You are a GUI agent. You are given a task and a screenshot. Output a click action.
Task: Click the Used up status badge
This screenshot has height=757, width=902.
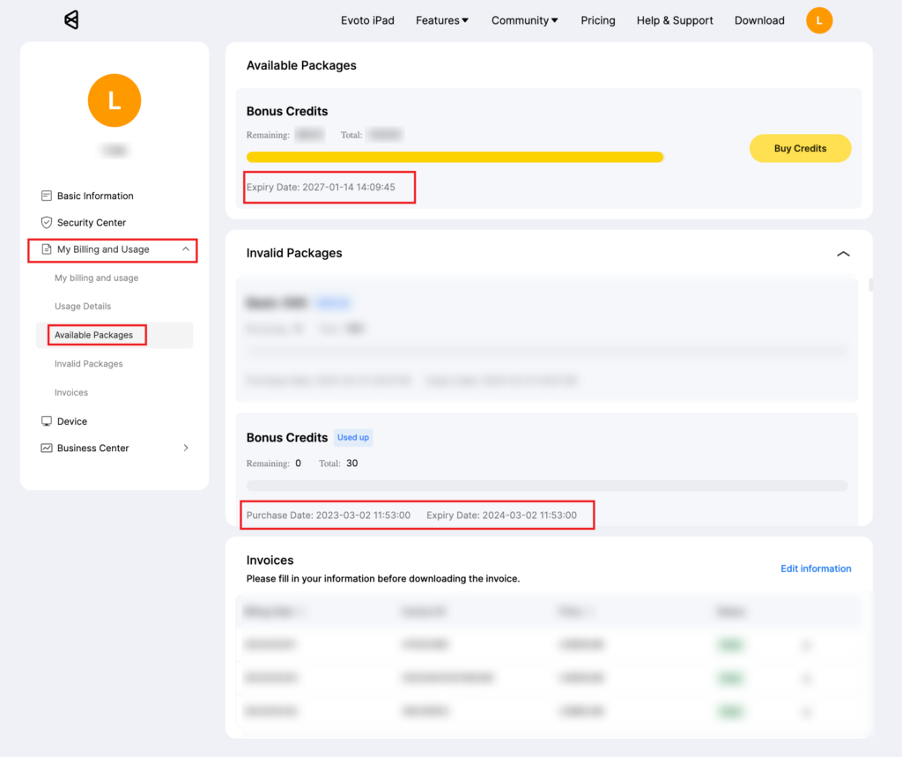[353, 437]
